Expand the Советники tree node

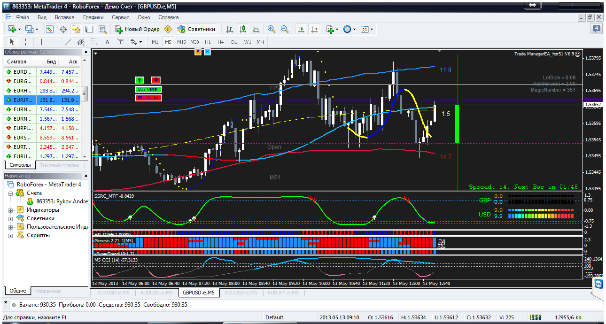coord(11,218)
